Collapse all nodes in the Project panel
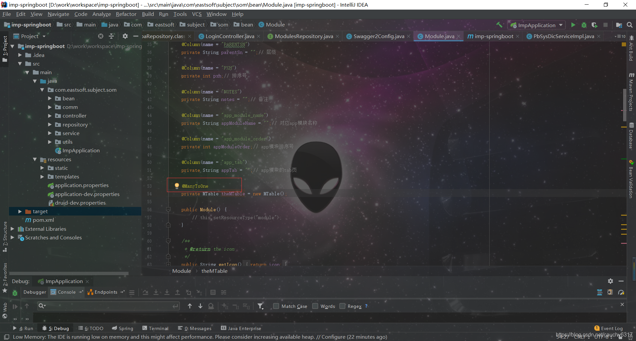636x341 pixels. coord(112,36)
